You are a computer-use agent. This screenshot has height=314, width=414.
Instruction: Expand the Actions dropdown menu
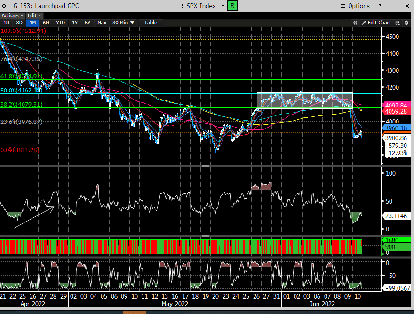[12, 15]
